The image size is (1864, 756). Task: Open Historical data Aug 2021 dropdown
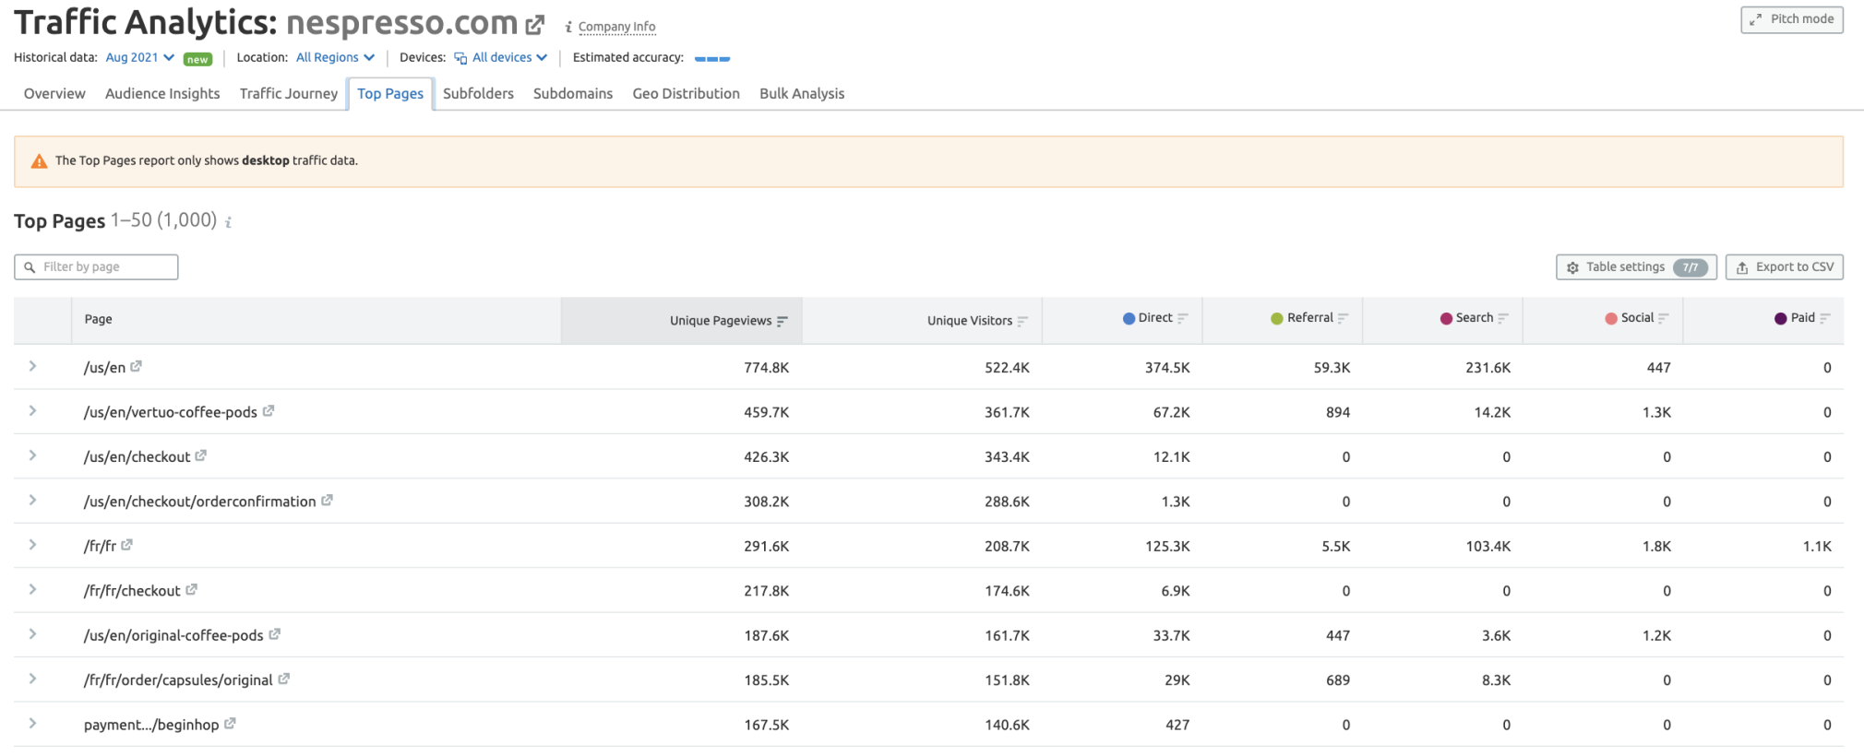[x=140, y=57]
